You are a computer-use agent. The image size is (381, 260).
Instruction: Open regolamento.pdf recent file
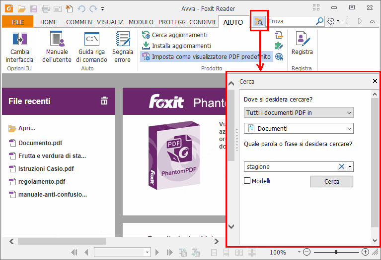click(37, 181)
